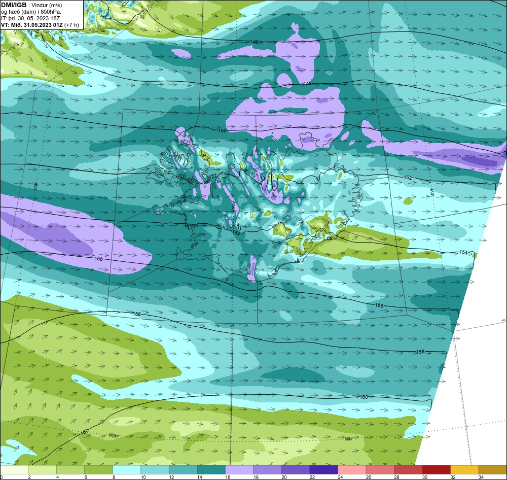The image size is (507, 480).
Task: Click the 150 height contour label
Action: point(223,130)
